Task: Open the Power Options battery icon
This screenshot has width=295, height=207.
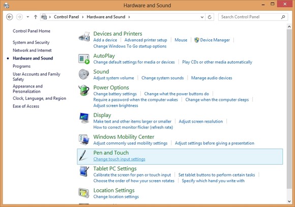Action: tap(84, 90)
